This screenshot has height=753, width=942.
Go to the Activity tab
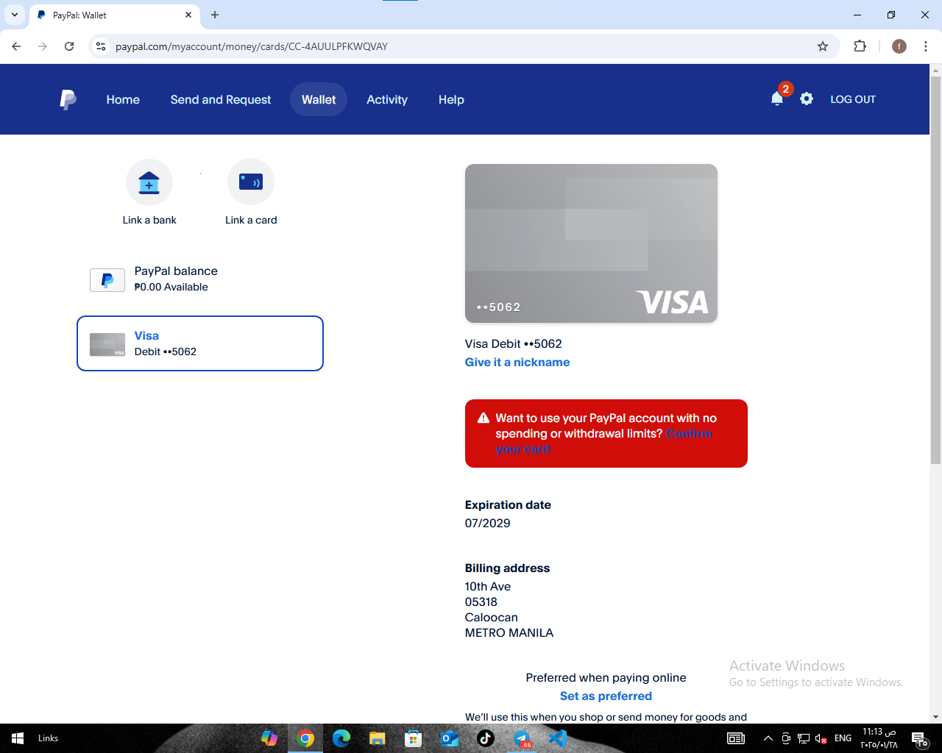tap(386, 99)
